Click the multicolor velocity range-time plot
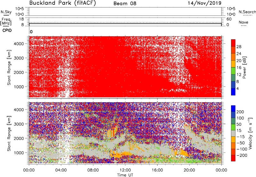This screenshot has height=177, width=256. point(125,133)
